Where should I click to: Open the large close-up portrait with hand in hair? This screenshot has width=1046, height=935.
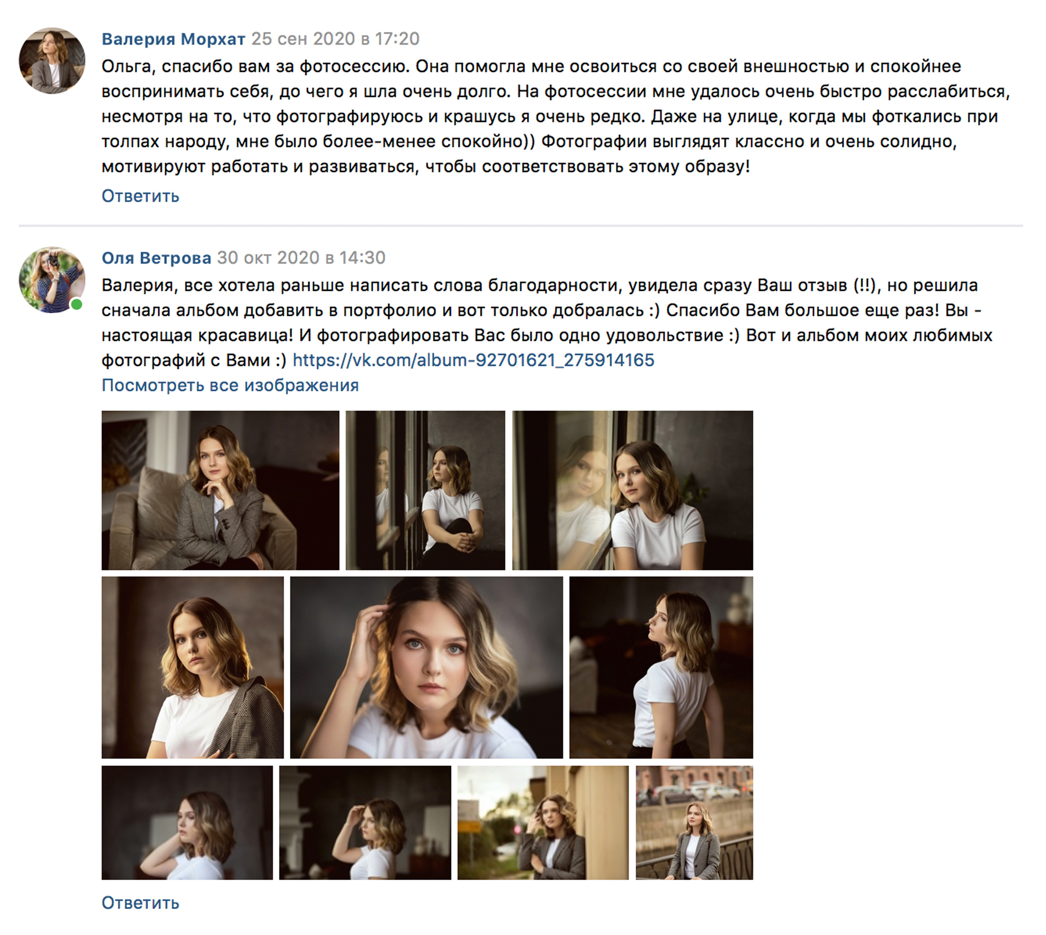coord(427,667)
